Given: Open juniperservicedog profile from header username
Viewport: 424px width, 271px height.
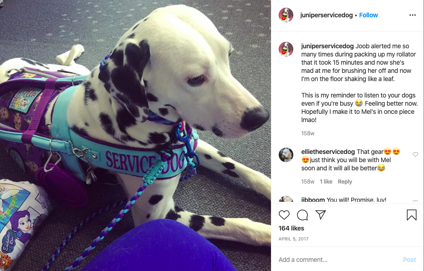Looking at the screenshot, I should click(x=327, y=15).
